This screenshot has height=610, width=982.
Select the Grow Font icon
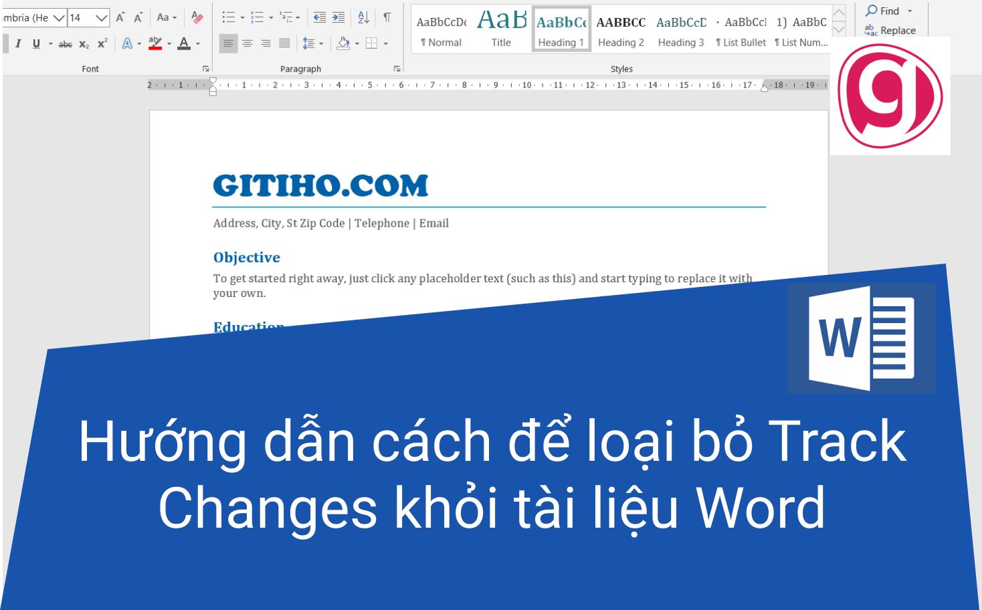point(121,17)
